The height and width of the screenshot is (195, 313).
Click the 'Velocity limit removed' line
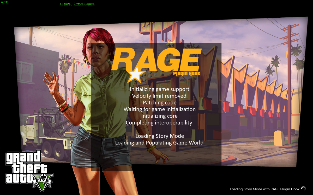coord(159,96)
